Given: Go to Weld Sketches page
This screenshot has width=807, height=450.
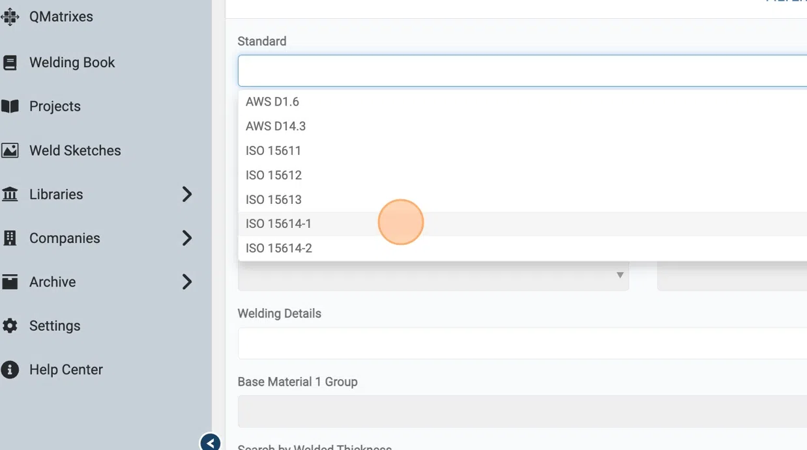Looking at the screenshot, I should (x=75, y=150).
